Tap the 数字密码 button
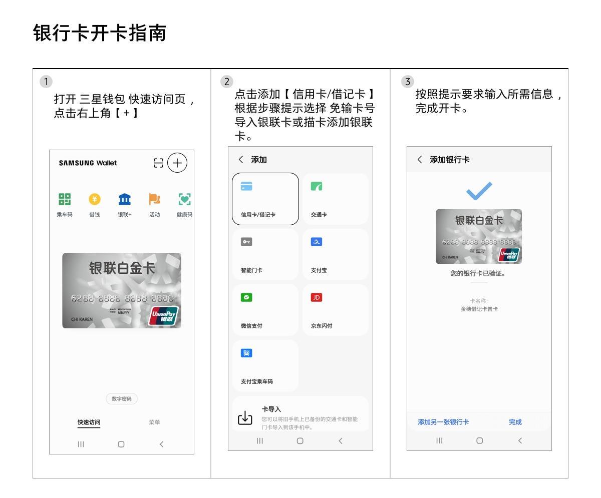 click(x=122, y=399)
